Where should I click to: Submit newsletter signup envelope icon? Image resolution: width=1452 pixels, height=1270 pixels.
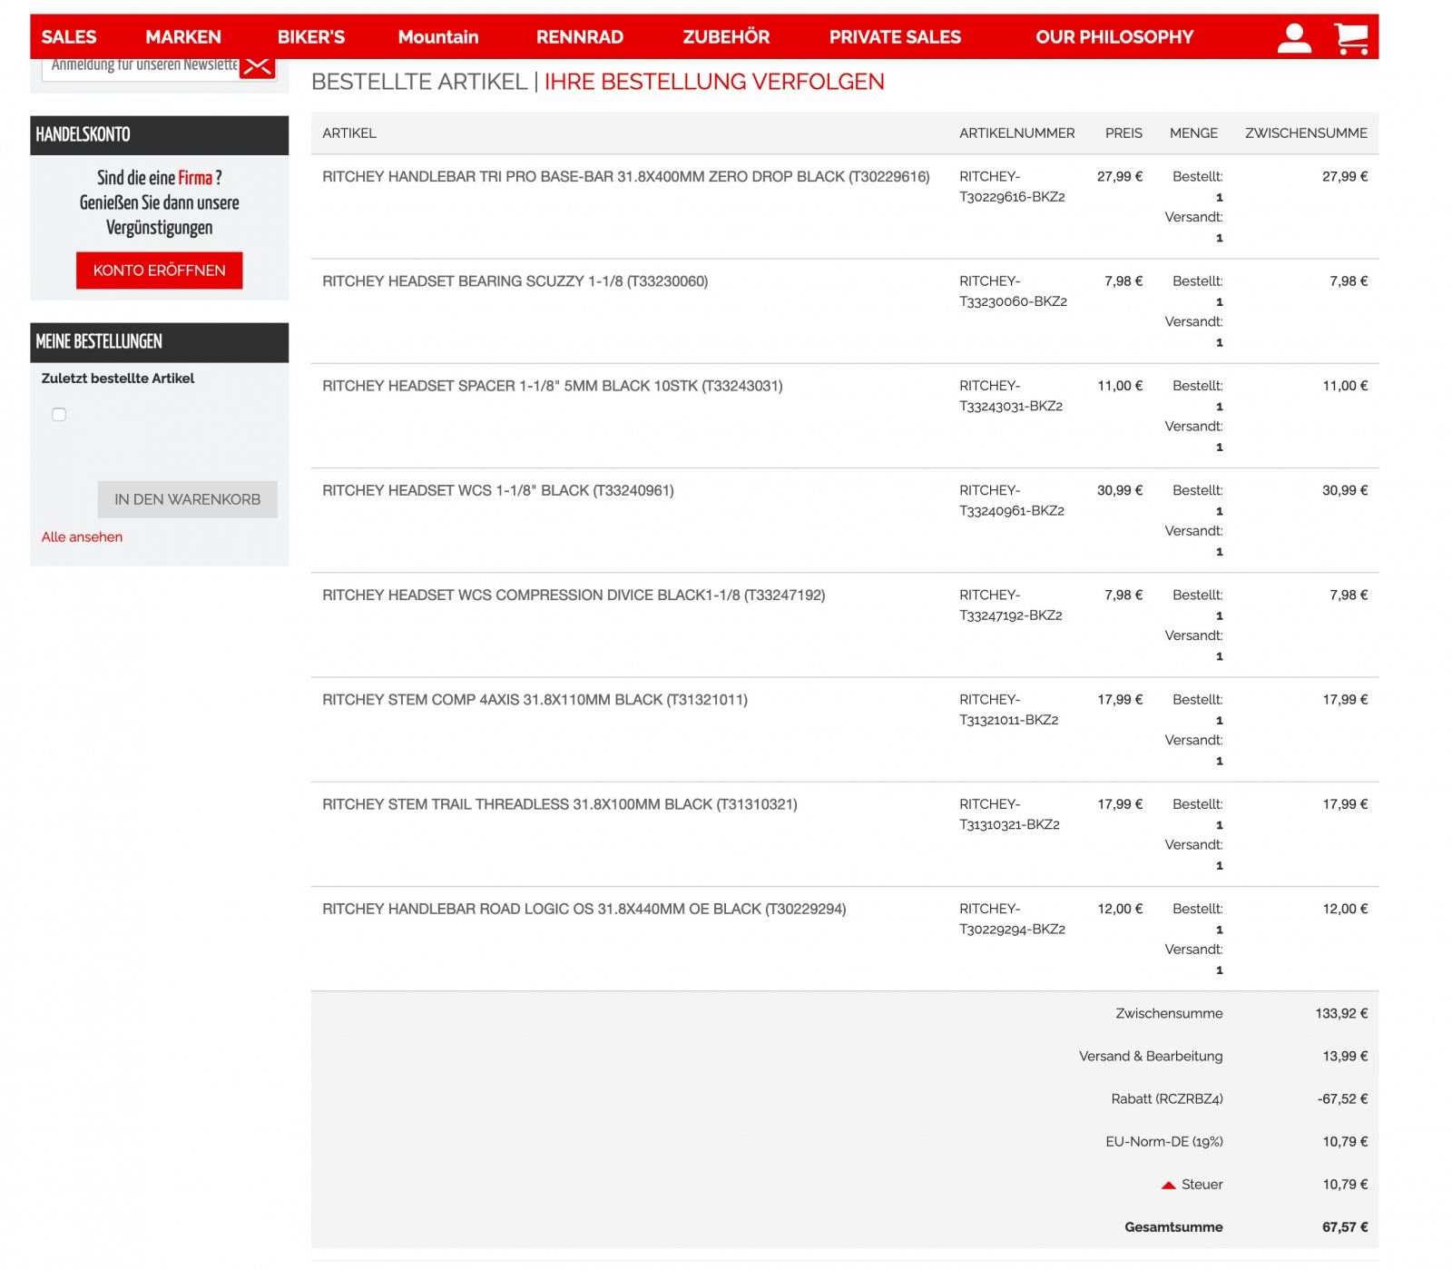pos(258,67)
